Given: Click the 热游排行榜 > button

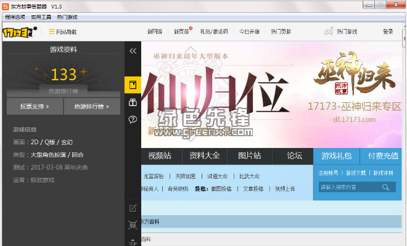Looking at the screenshot, I should pyautogui.click(x=92, y=107).
